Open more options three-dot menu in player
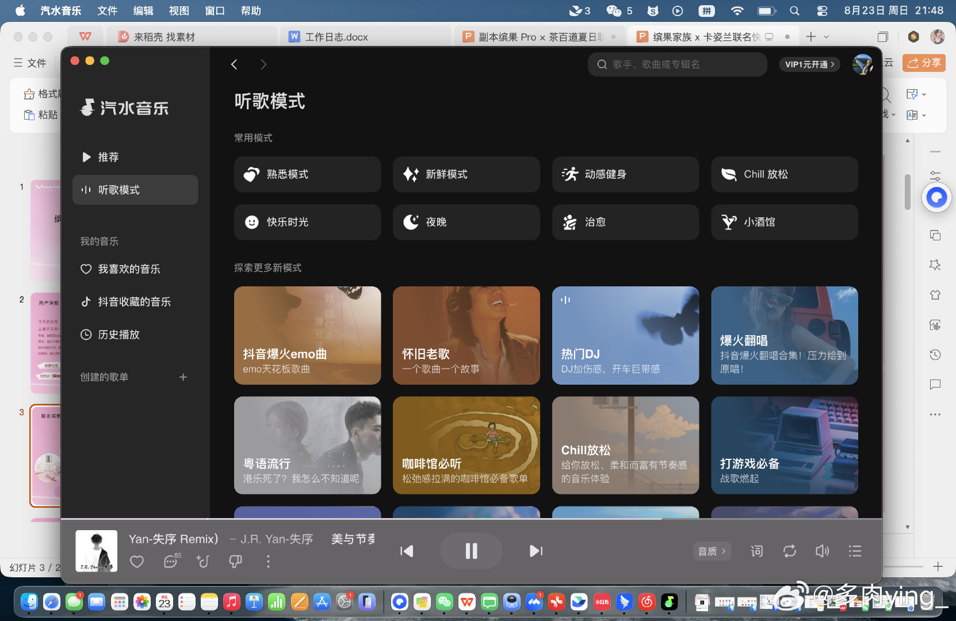This screenshot has width=956, height=621. [x=268, y=561]
